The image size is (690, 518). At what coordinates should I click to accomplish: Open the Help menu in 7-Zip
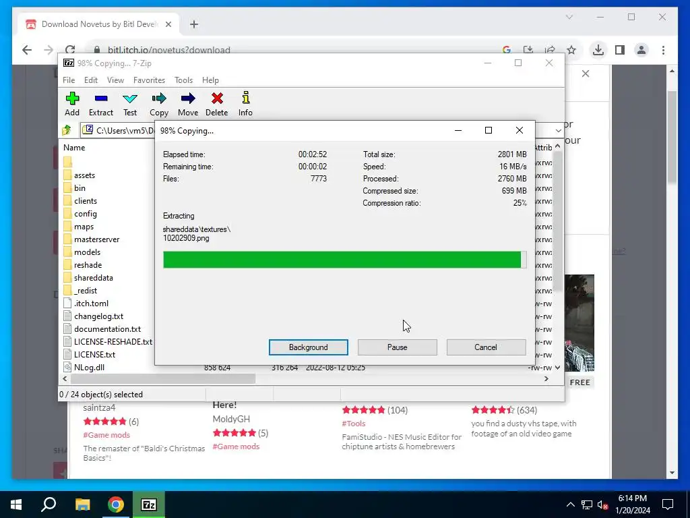[210, 80]
